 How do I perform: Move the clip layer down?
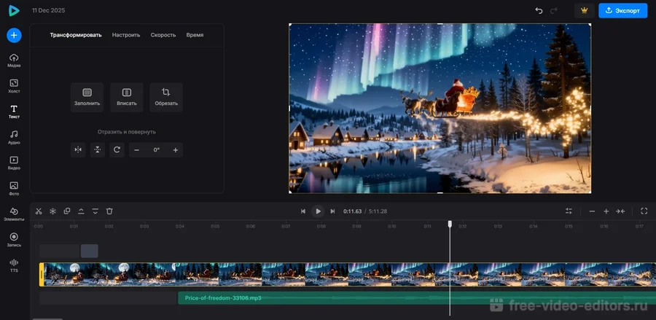[95, 211]
